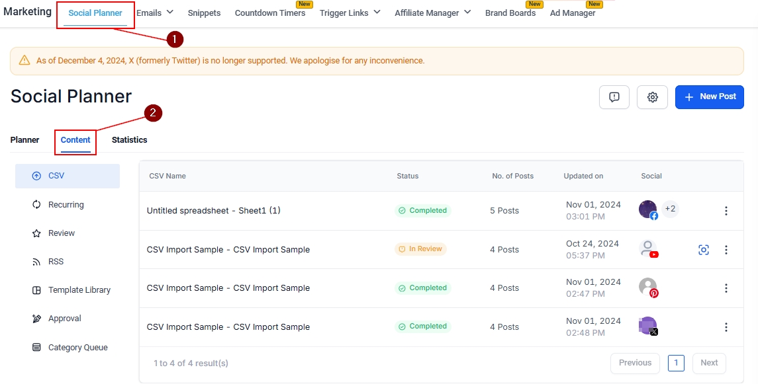Open the Ad Manager menu item
The width and height of the screenshot is (758, 384).
pos(572,13)
